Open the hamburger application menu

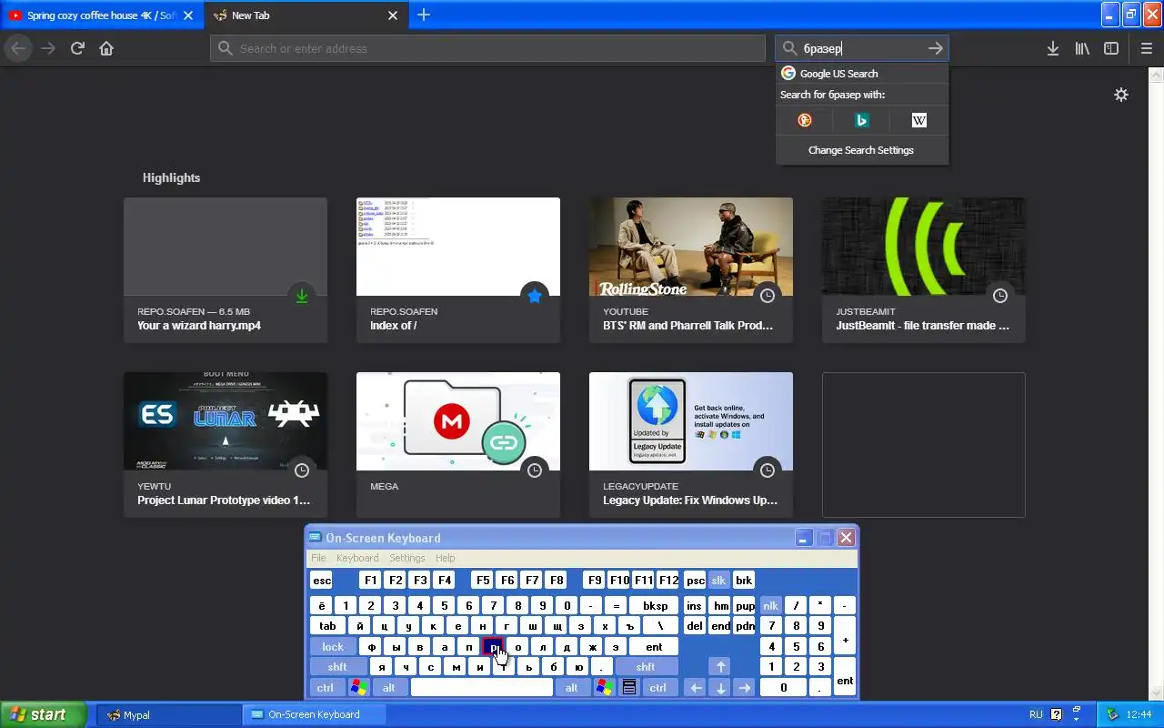coord(1147,48)
